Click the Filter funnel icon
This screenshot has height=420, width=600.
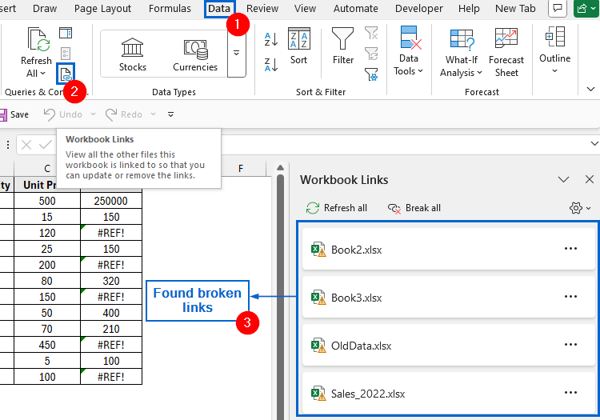click(x=343, y=46)
